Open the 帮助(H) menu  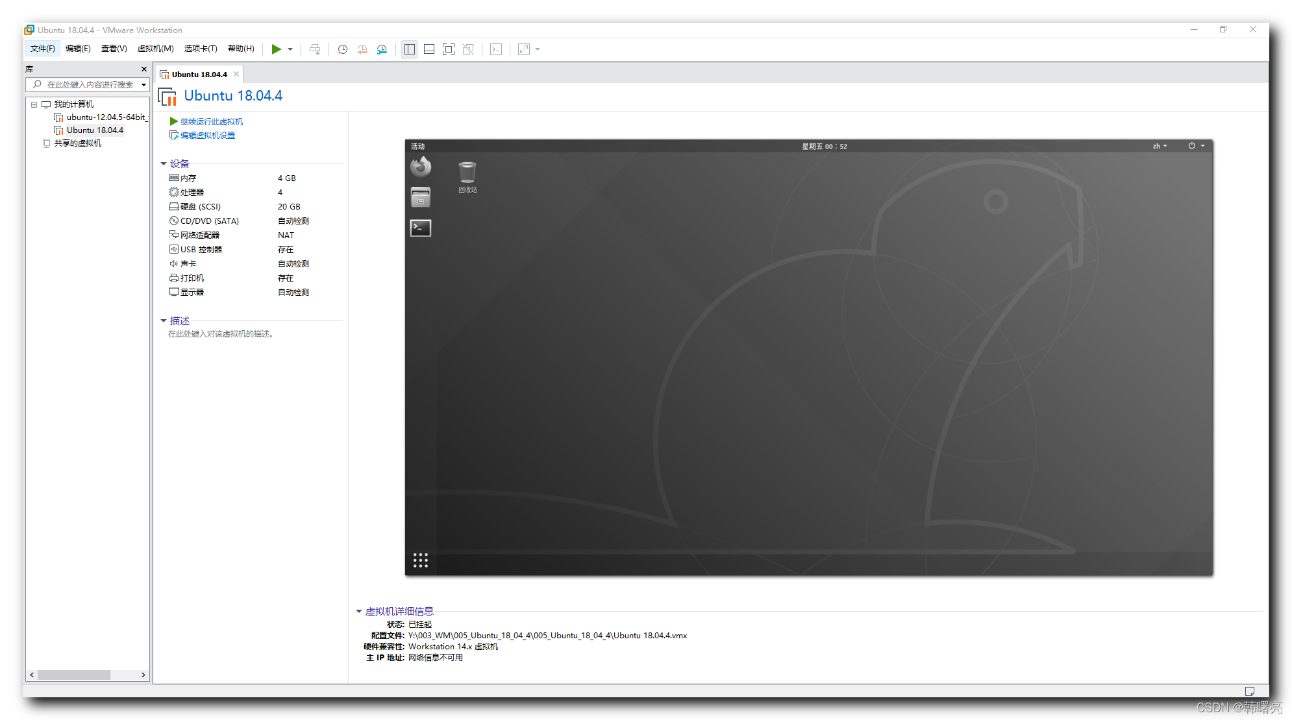(241, 49)
